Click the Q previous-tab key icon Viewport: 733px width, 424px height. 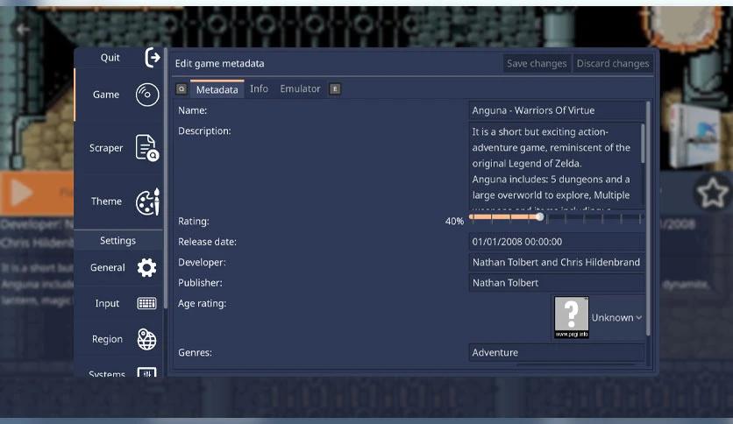click(x=181, y=88)
